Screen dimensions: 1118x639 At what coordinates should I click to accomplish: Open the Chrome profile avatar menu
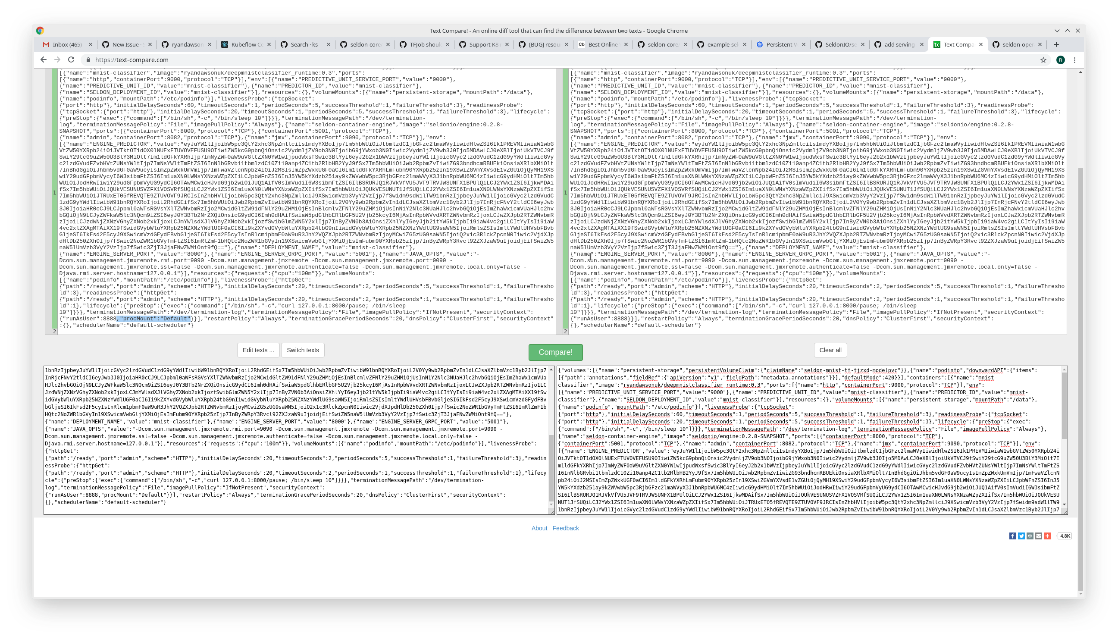click(1061, 59)
